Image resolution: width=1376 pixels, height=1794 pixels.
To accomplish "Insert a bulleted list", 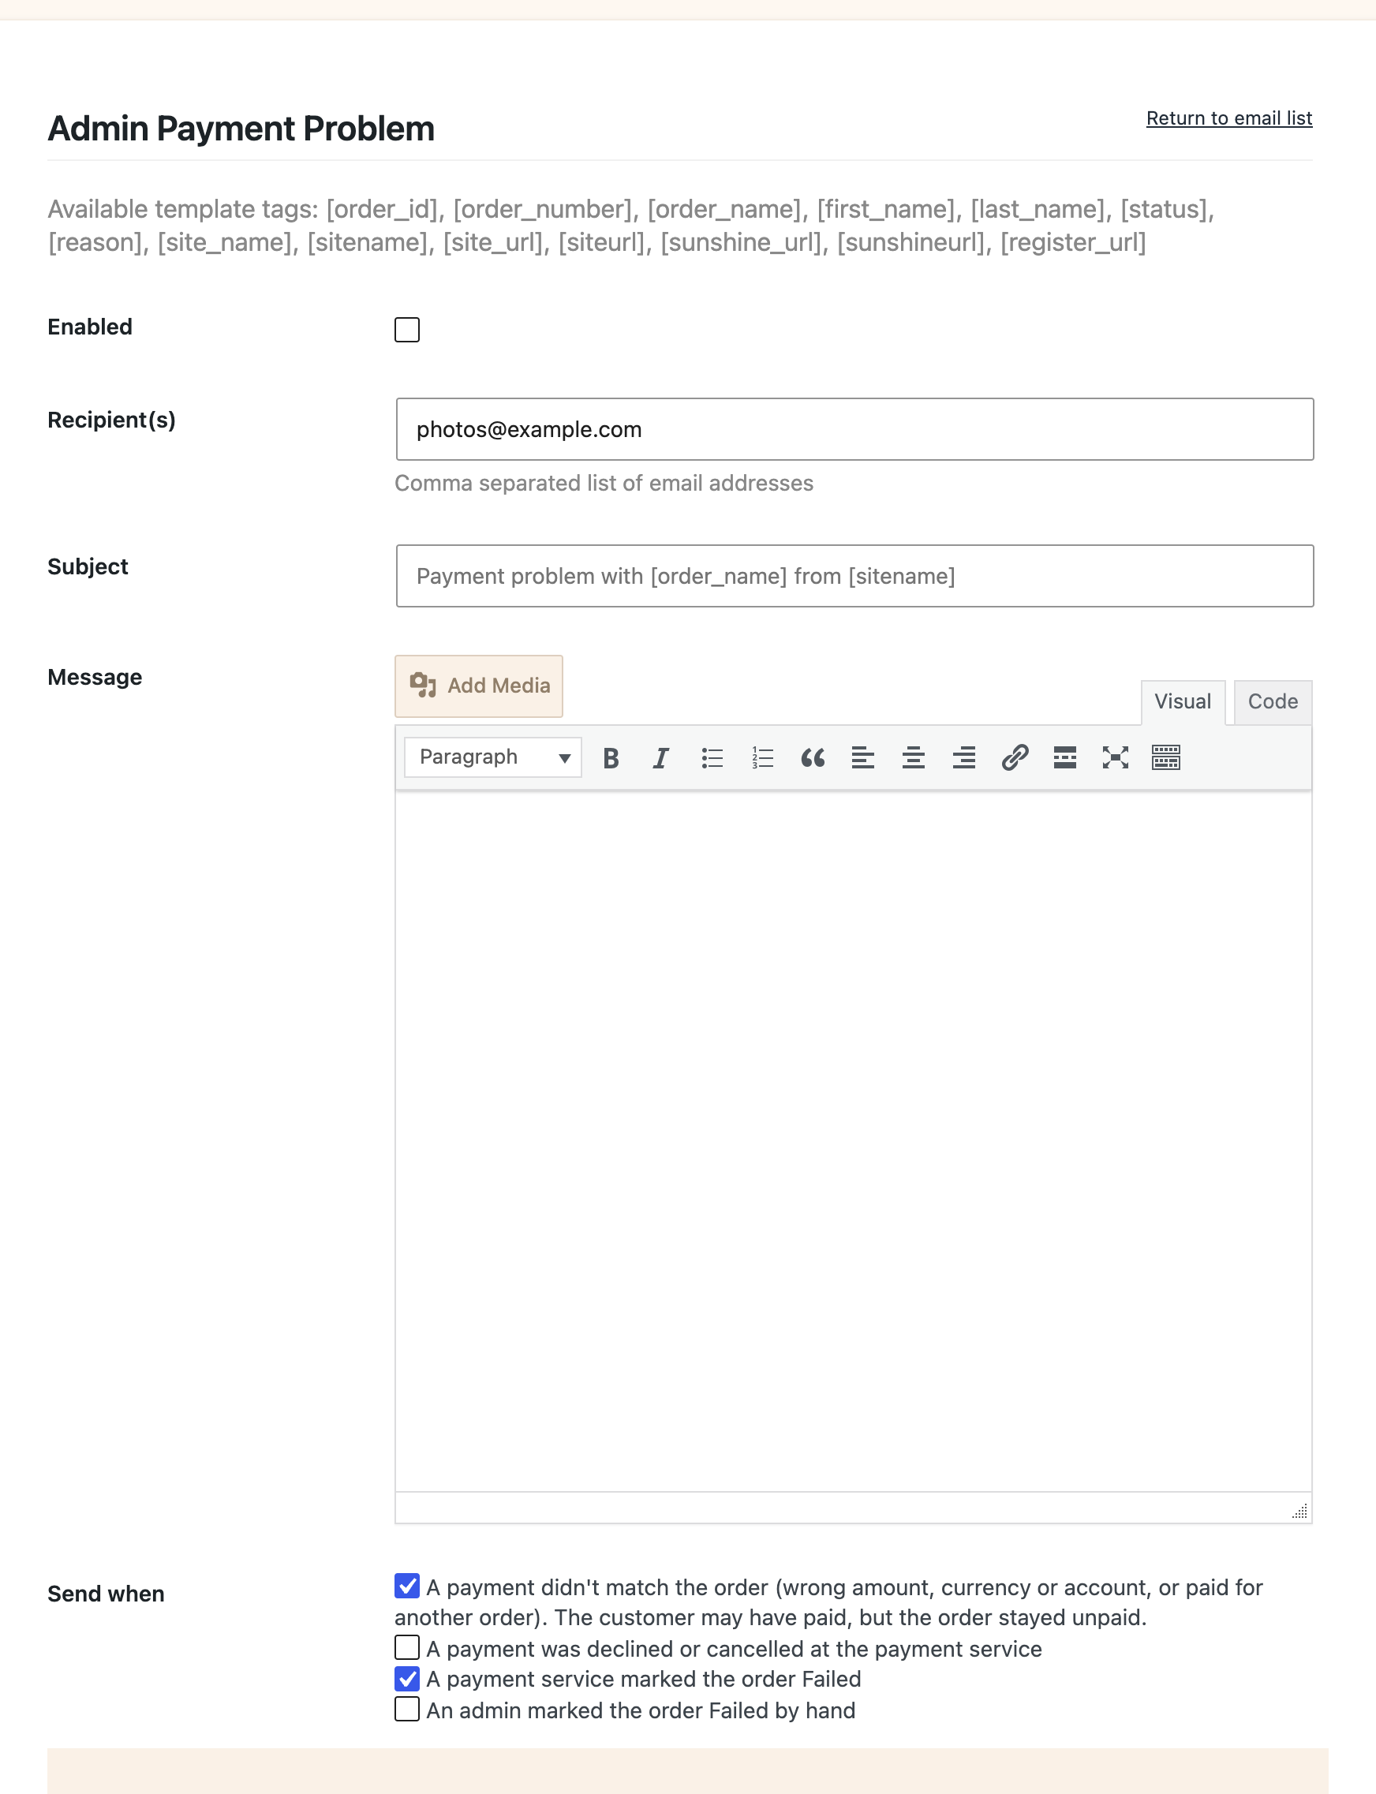I will click(x=712, y=757).
